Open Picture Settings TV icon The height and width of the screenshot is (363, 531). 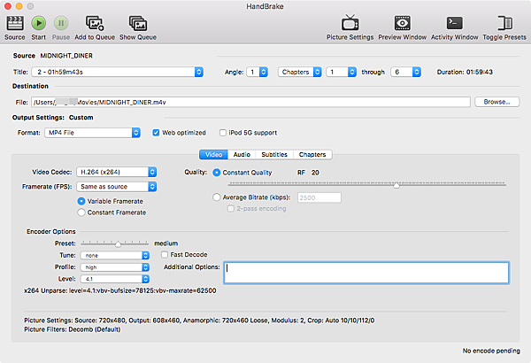click(350, 23)
